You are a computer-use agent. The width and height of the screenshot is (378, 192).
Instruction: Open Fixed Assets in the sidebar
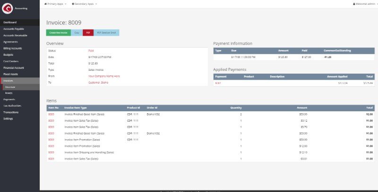point(10,74)
